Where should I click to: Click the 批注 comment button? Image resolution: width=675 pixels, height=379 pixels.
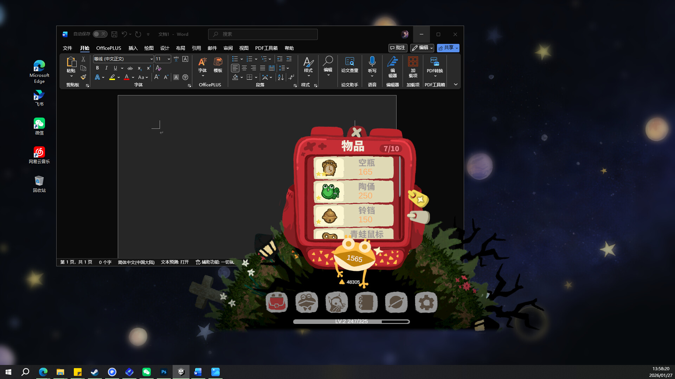(x=398, y=48)
